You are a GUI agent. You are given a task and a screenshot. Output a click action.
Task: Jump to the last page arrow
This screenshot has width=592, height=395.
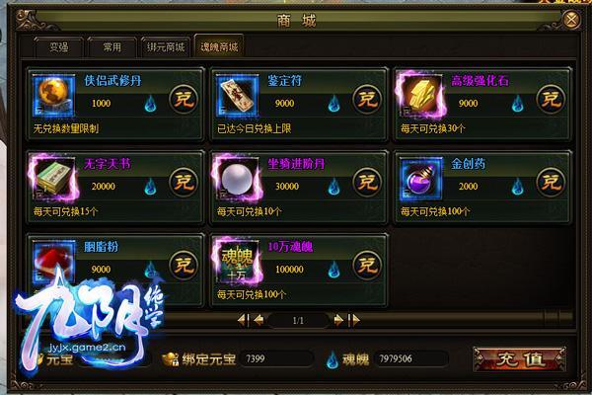pyautogui.click(x=354, y=320)
